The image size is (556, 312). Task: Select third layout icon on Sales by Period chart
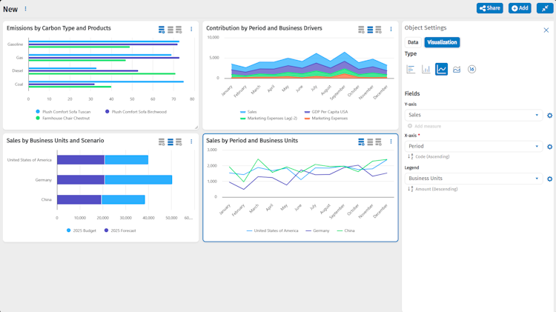378,142
